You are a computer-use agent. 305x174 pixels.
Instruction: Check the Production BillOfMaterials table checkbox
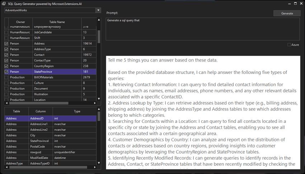tap(6, 77)
